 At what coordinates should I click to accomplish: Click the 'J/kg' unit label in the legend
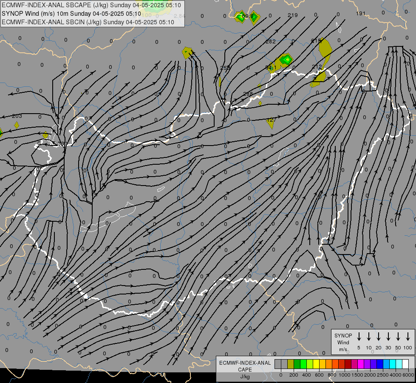[x=245, y=377]
